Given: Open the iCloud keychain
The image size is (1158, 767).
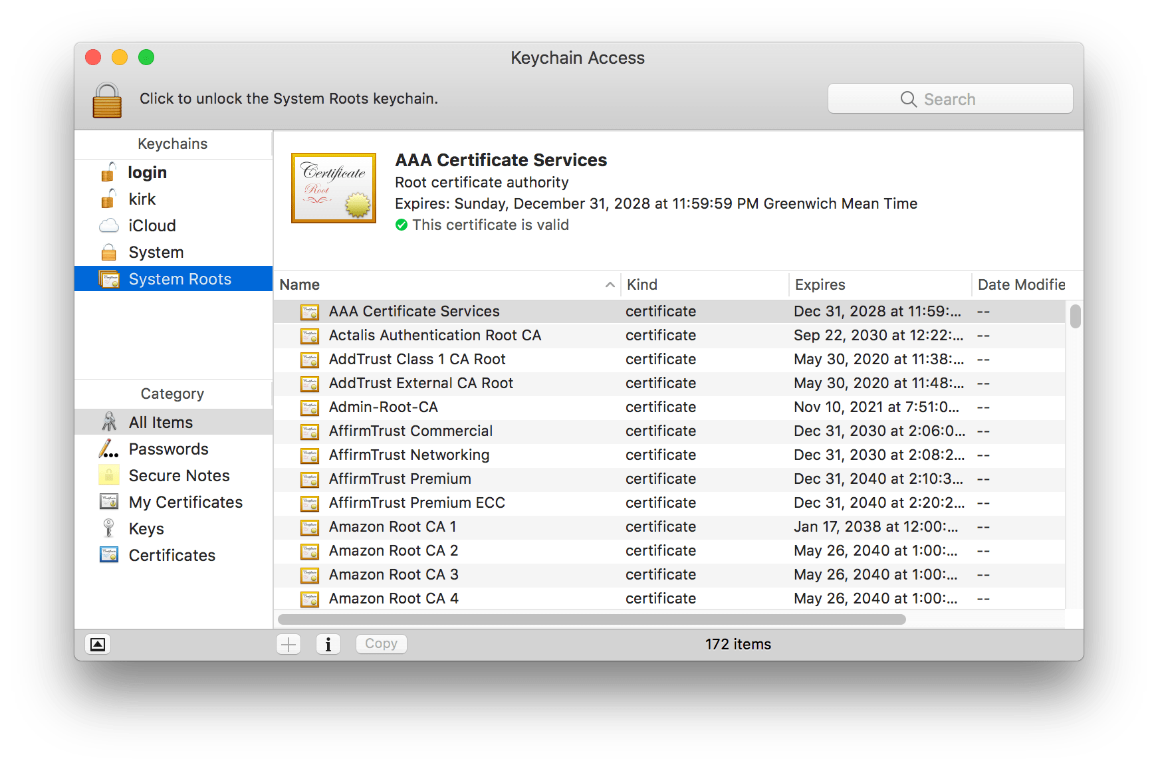Looking at the screenshot, I should tap(152, 226).
